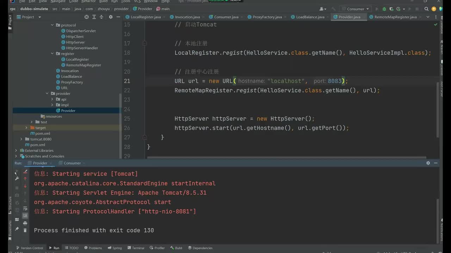Show hidden editor tabs list
This screenshot has height=253, width=451.
[x=428, y=17]
